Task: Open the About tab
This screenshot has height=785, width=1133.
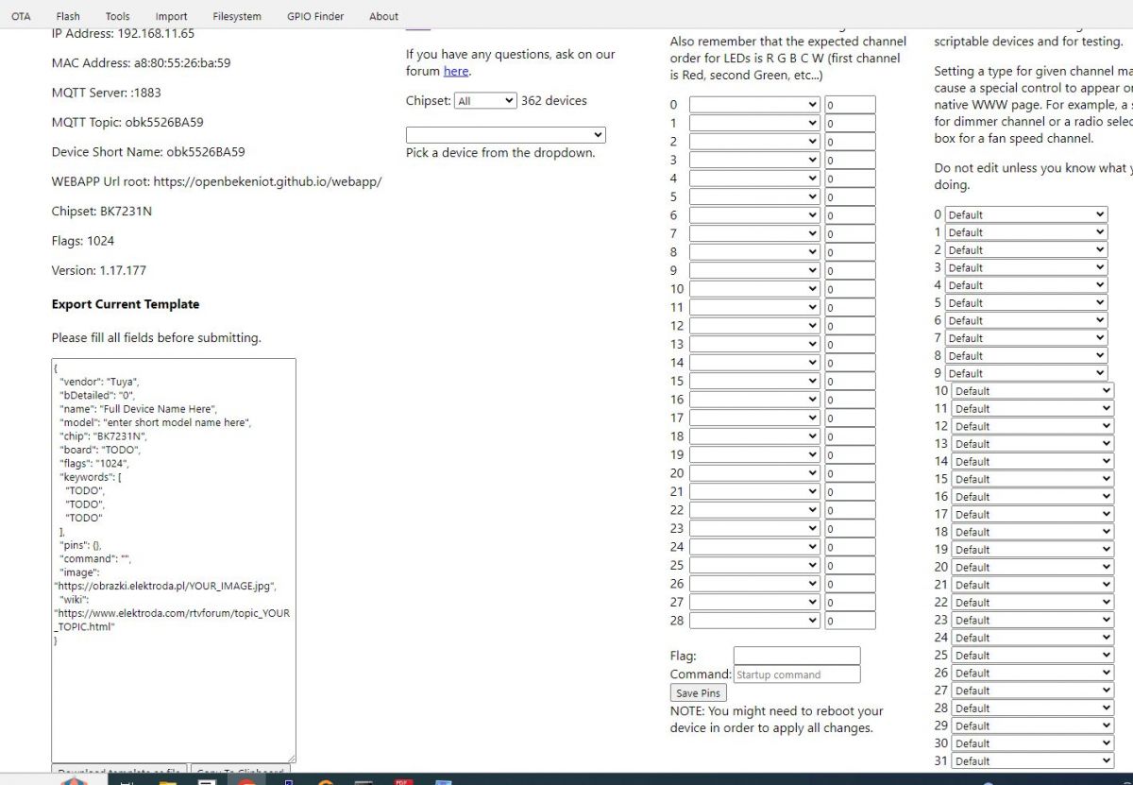Action: click(x=383, y=16)
